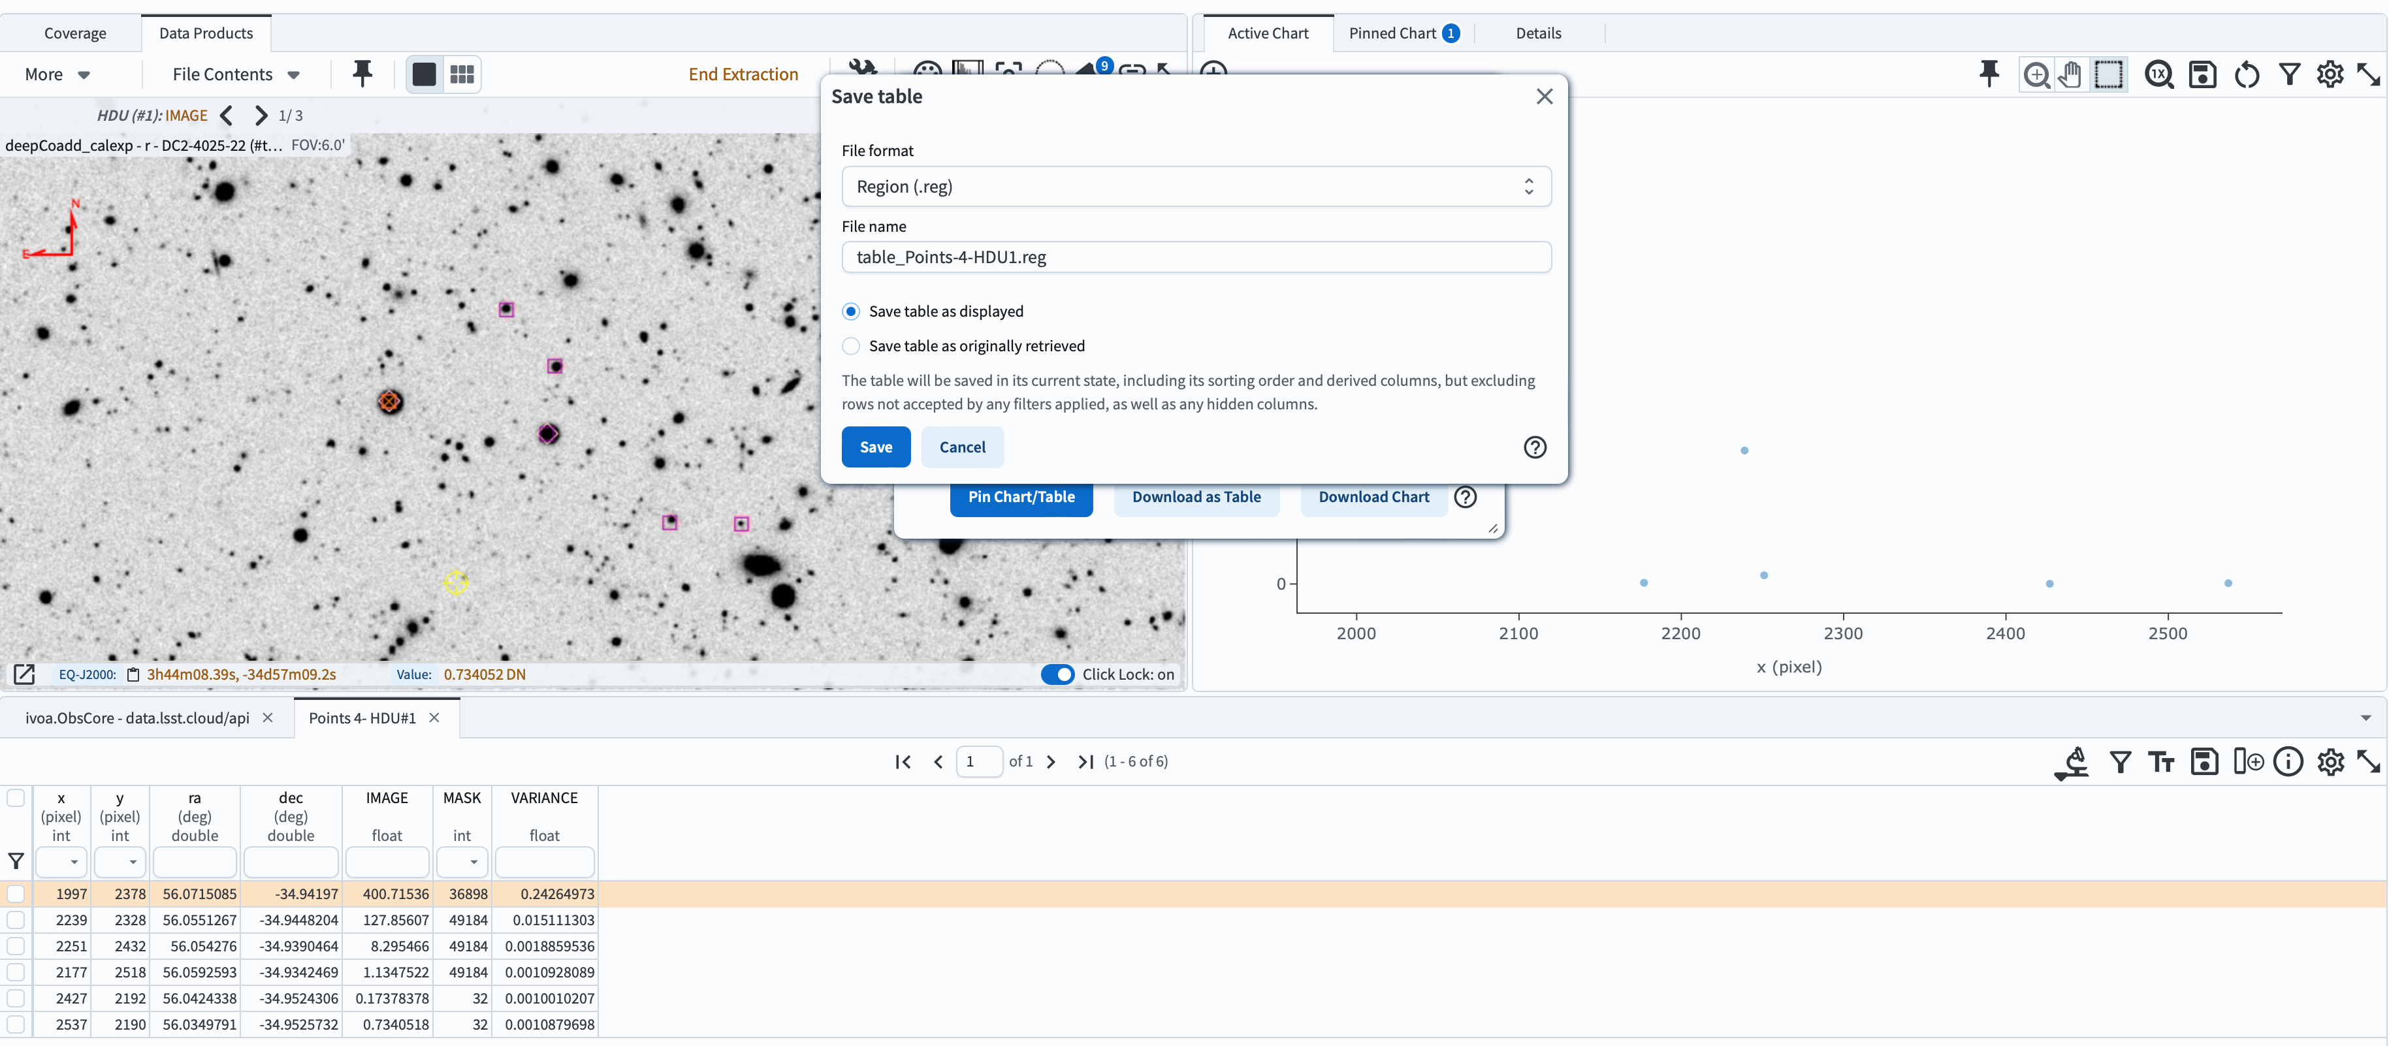This screenshot has height=1046, width=2389.
Task: Switch image view to grid layout
Action: [x=462, y=74]
